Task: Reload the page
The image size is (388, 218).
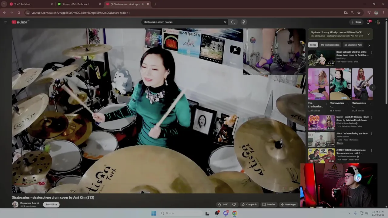Action: click(19, 13)
